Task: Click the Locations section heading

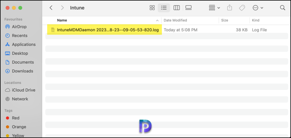Action: tap(13, 83)
